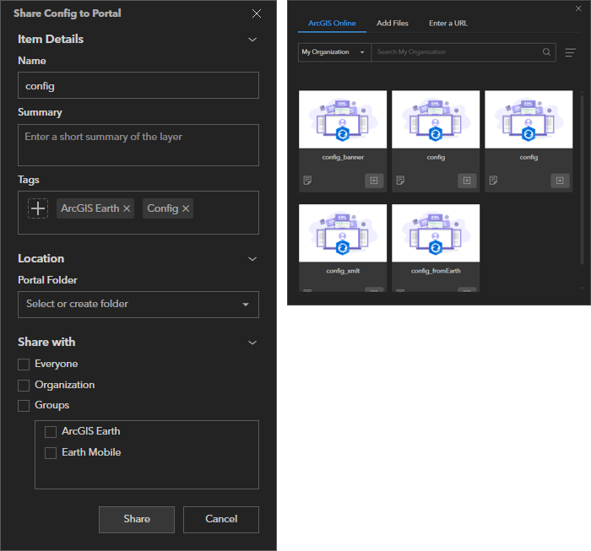Check the Everyone sharing option
The image size is (591, 551).
24,365
